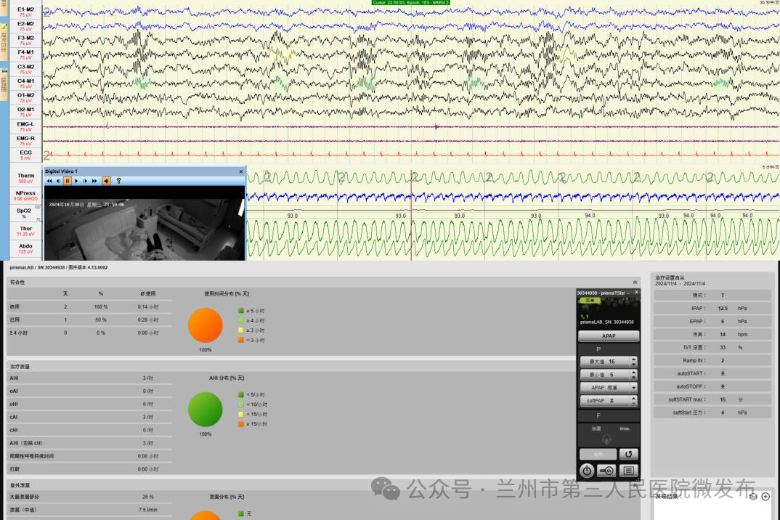Viewport: 780px width, 520px height.
Task: Collapse the 符合性 panel with its chevron
Action: pos(635,283)
